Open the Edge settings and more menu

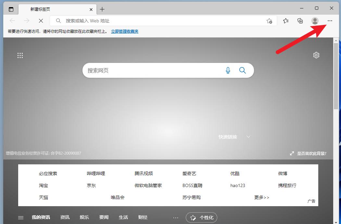(330, 21)
